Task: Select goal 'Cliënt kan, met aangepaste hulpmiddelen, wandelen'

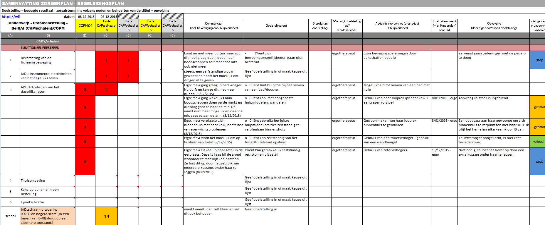Action: pyautogui.click(x=276, y=107)
